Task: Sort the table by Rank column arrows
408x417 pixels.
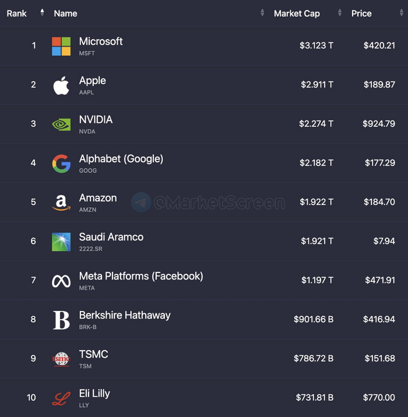Action: (x=42, y=13)
